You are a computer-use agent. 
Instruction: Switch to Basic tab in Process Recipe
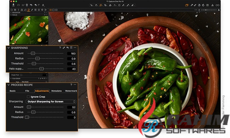pos(13,91)
